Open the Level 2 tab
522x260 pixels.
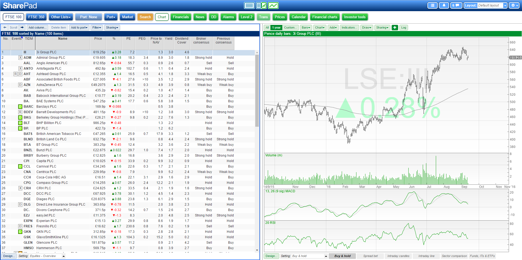[247, 17]
